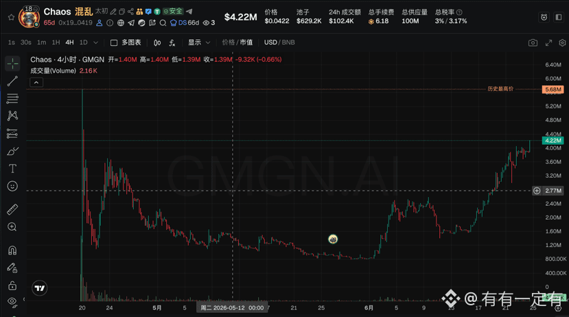Select the XABCD pattern tool
This screenshot has width=569, height=317.
(x=13, y=116)
